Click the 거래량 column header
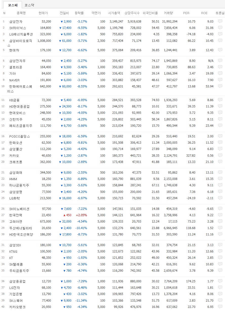This screenshot has height=312, width=225. coord(168,13)
